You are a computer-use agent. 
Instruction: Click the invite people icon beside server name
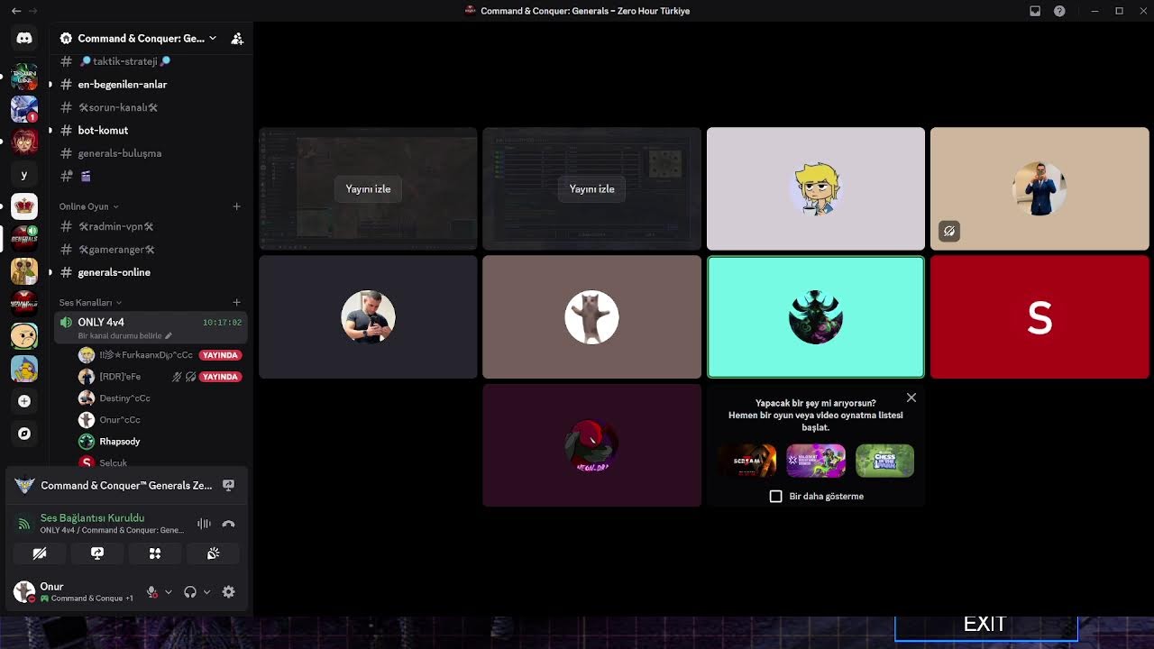(237, 39)
